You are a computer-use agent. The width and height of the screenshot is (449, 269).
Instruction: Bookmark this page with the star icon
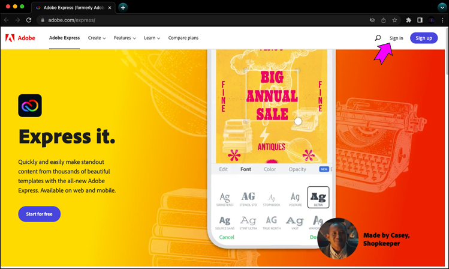click(394, 20)
